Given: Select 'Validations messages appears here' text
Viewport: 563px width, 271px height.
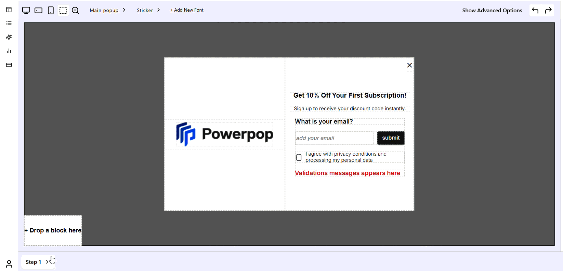Looking at the screenshot, I should [x=348, y=173].
